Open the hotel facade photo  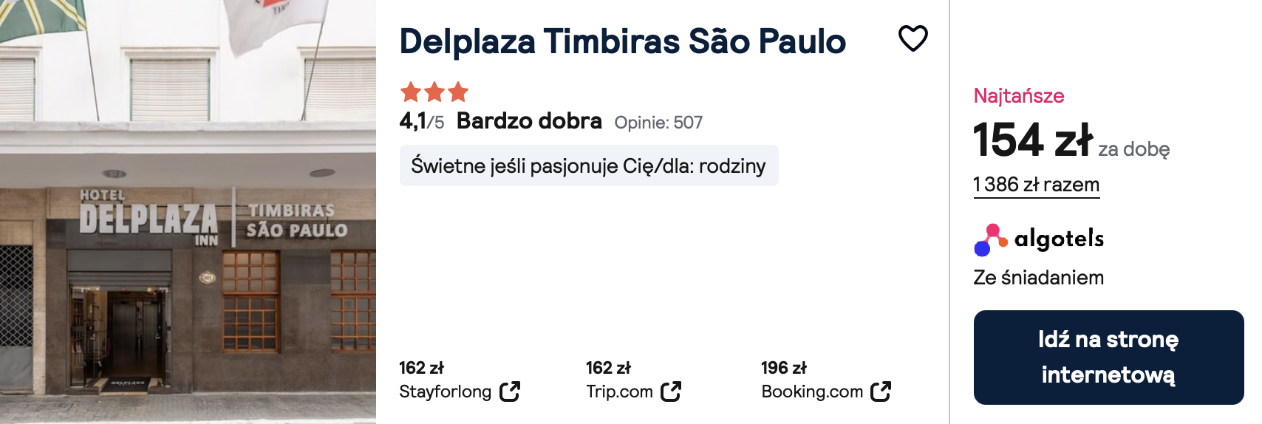click(188, 212)
